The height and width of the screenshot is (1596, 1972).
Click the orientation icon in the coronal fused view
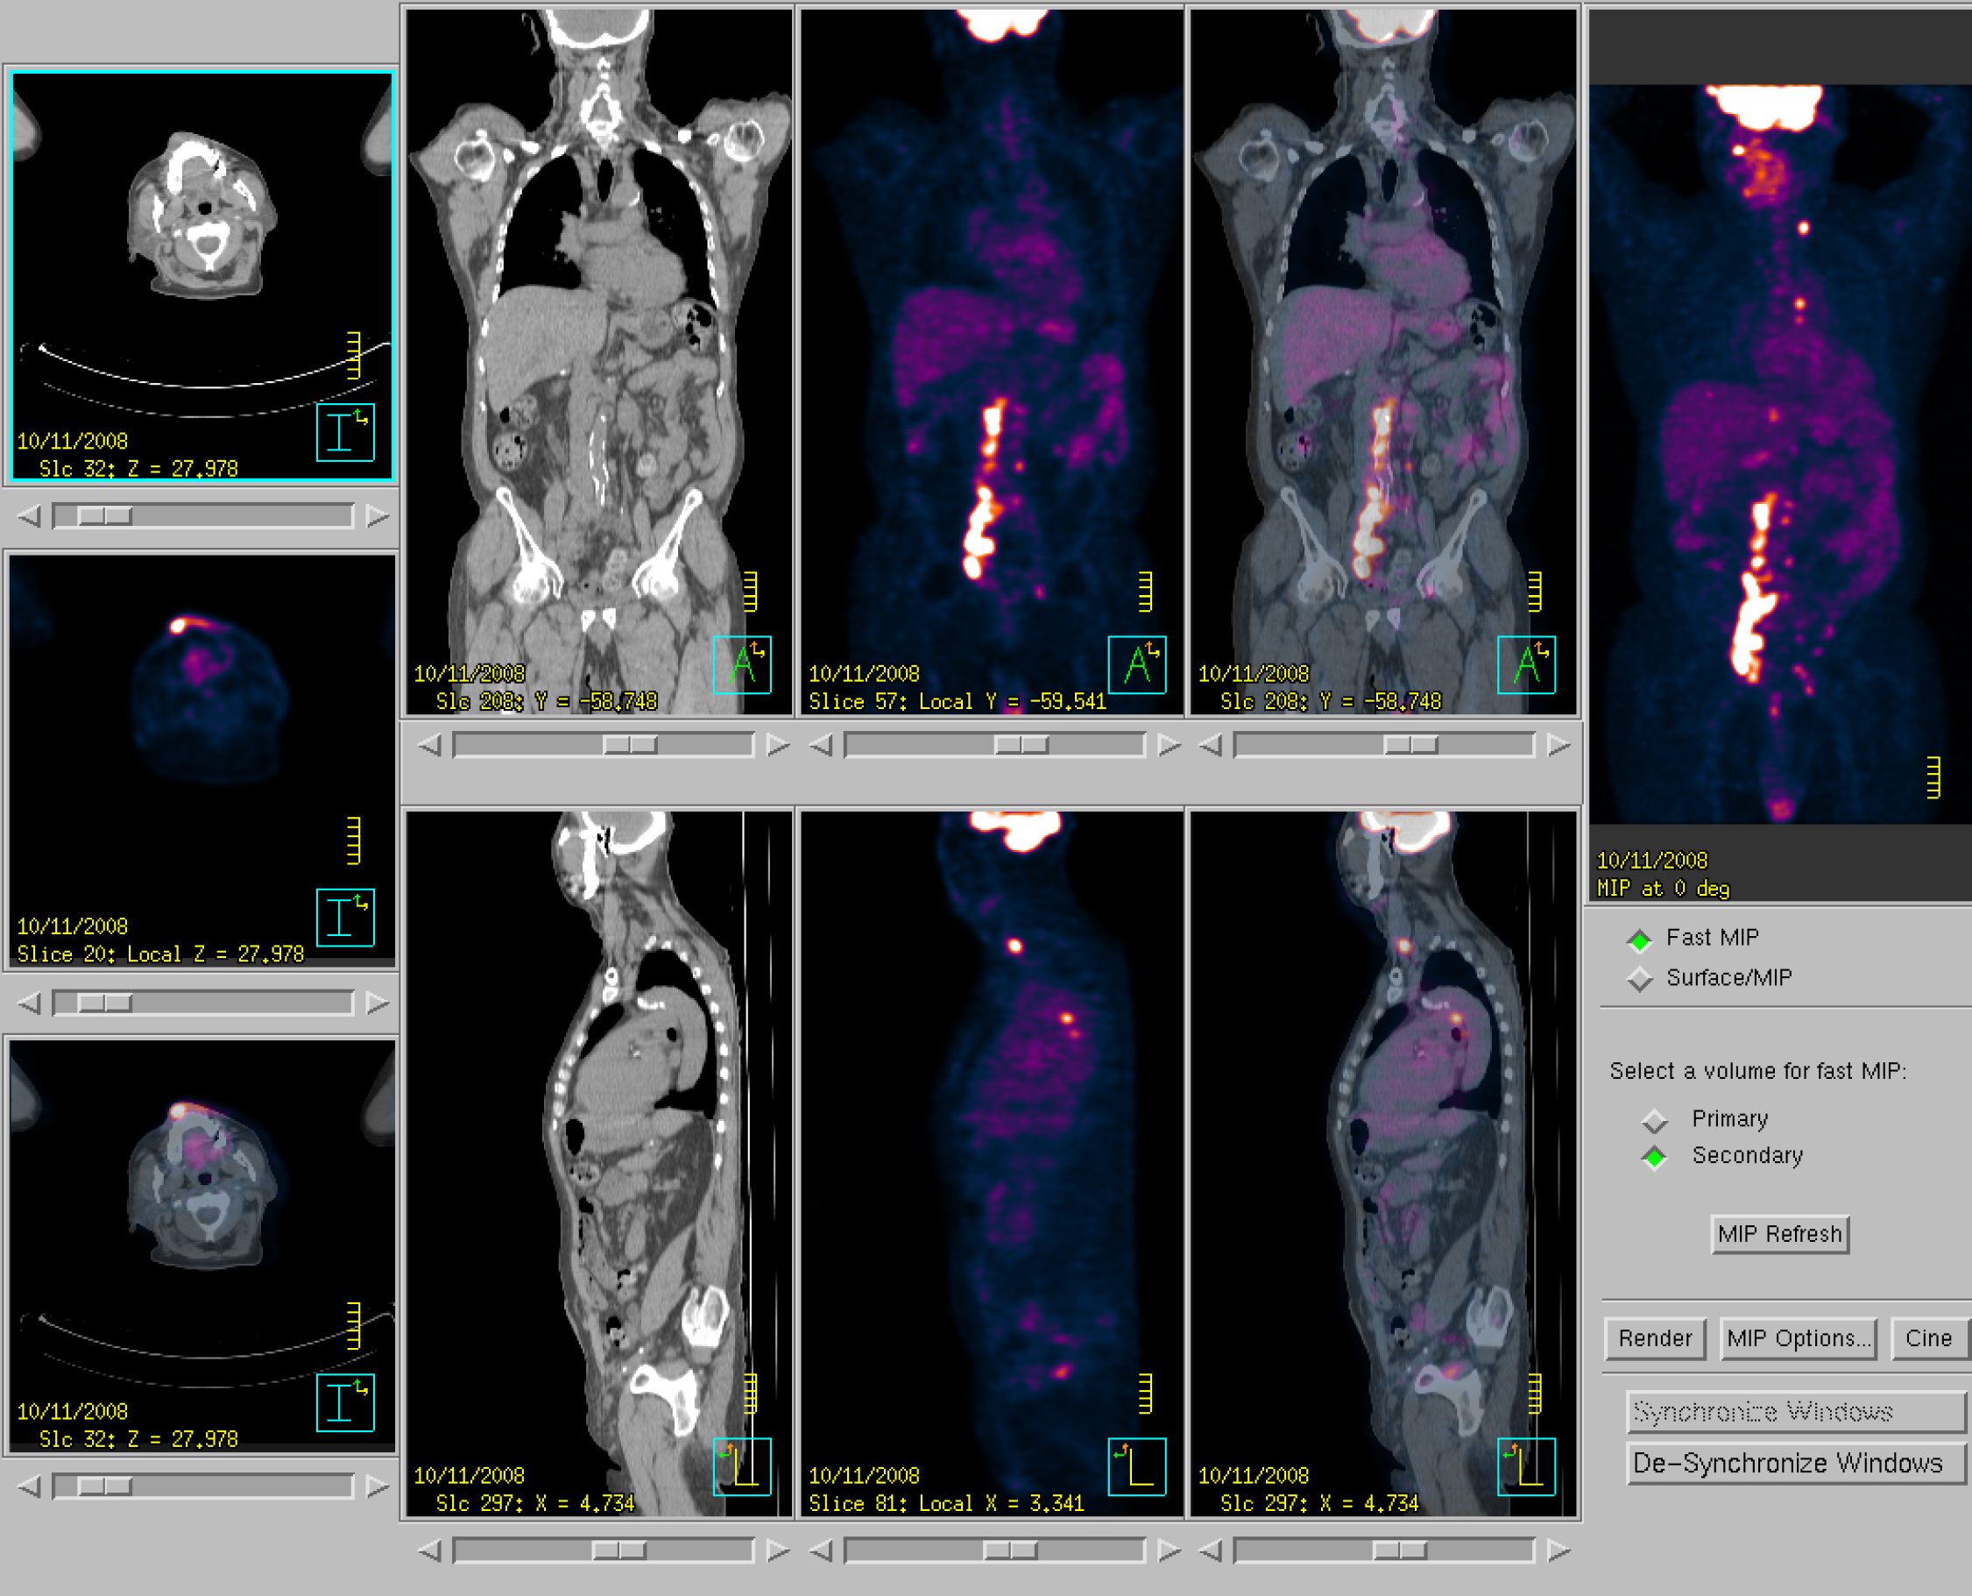click(x=1526, y=663)
